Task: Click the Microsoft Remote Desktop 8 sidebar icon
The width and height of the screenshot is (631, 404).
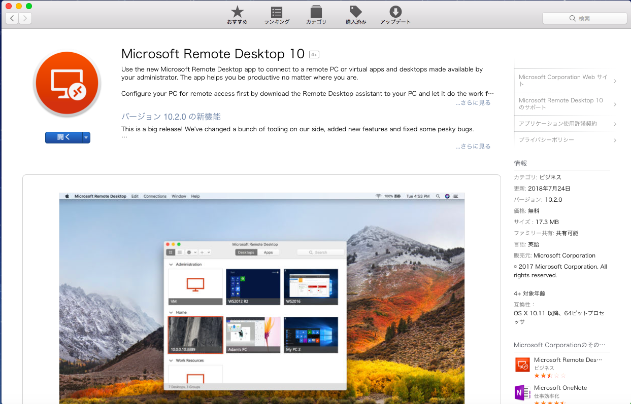Action: (522, 364)
